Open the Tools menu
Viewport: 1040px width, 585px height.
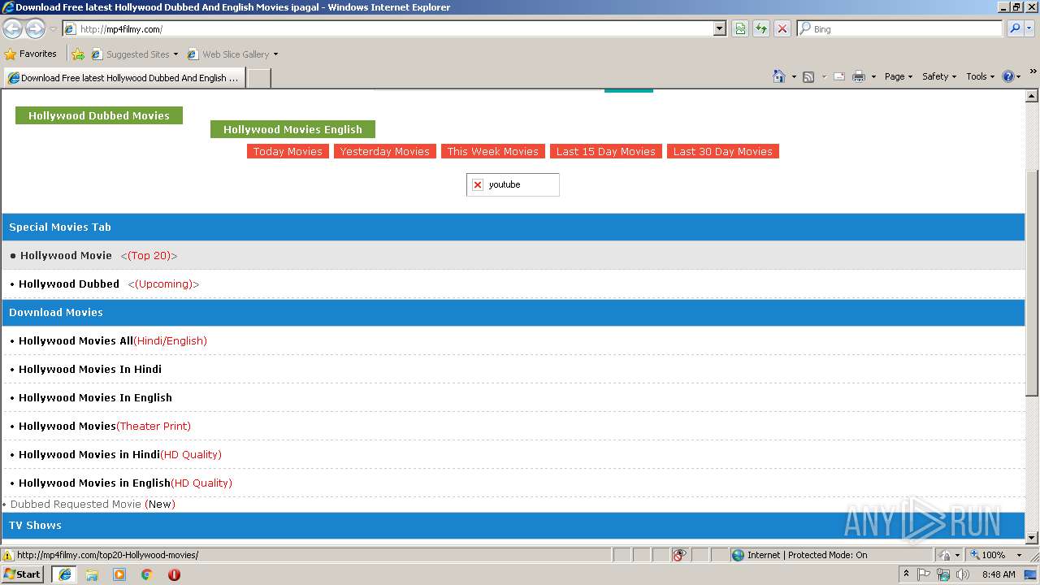tap(981, 76)
